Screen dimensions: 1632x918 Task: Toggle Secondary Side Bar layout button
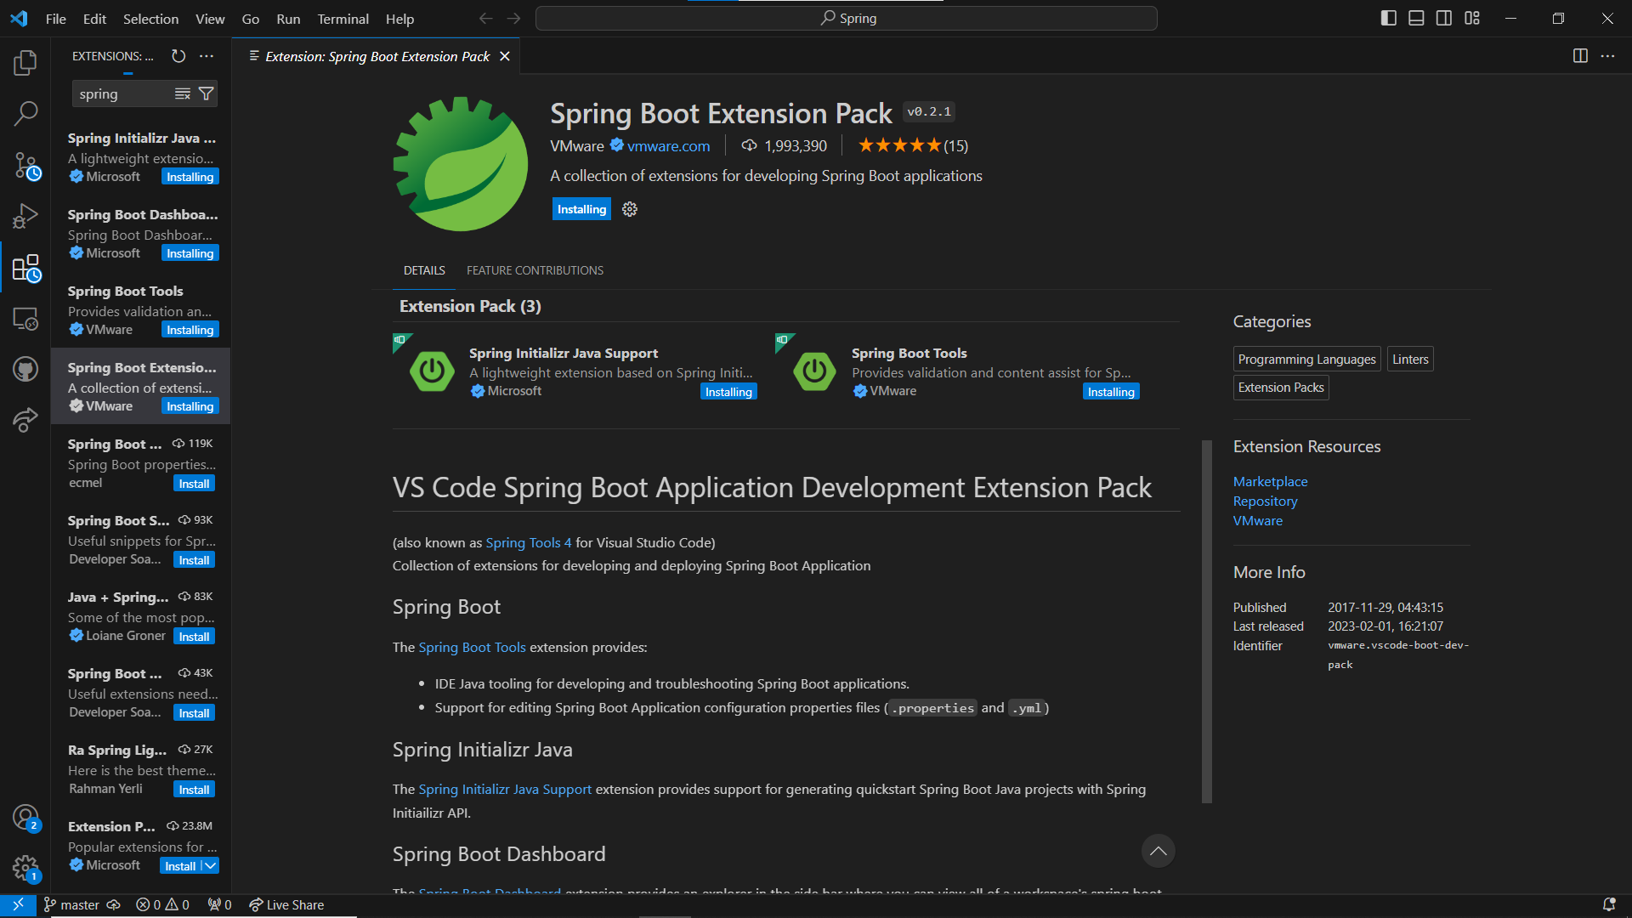pyautogui.click(x=1444, y=18)
